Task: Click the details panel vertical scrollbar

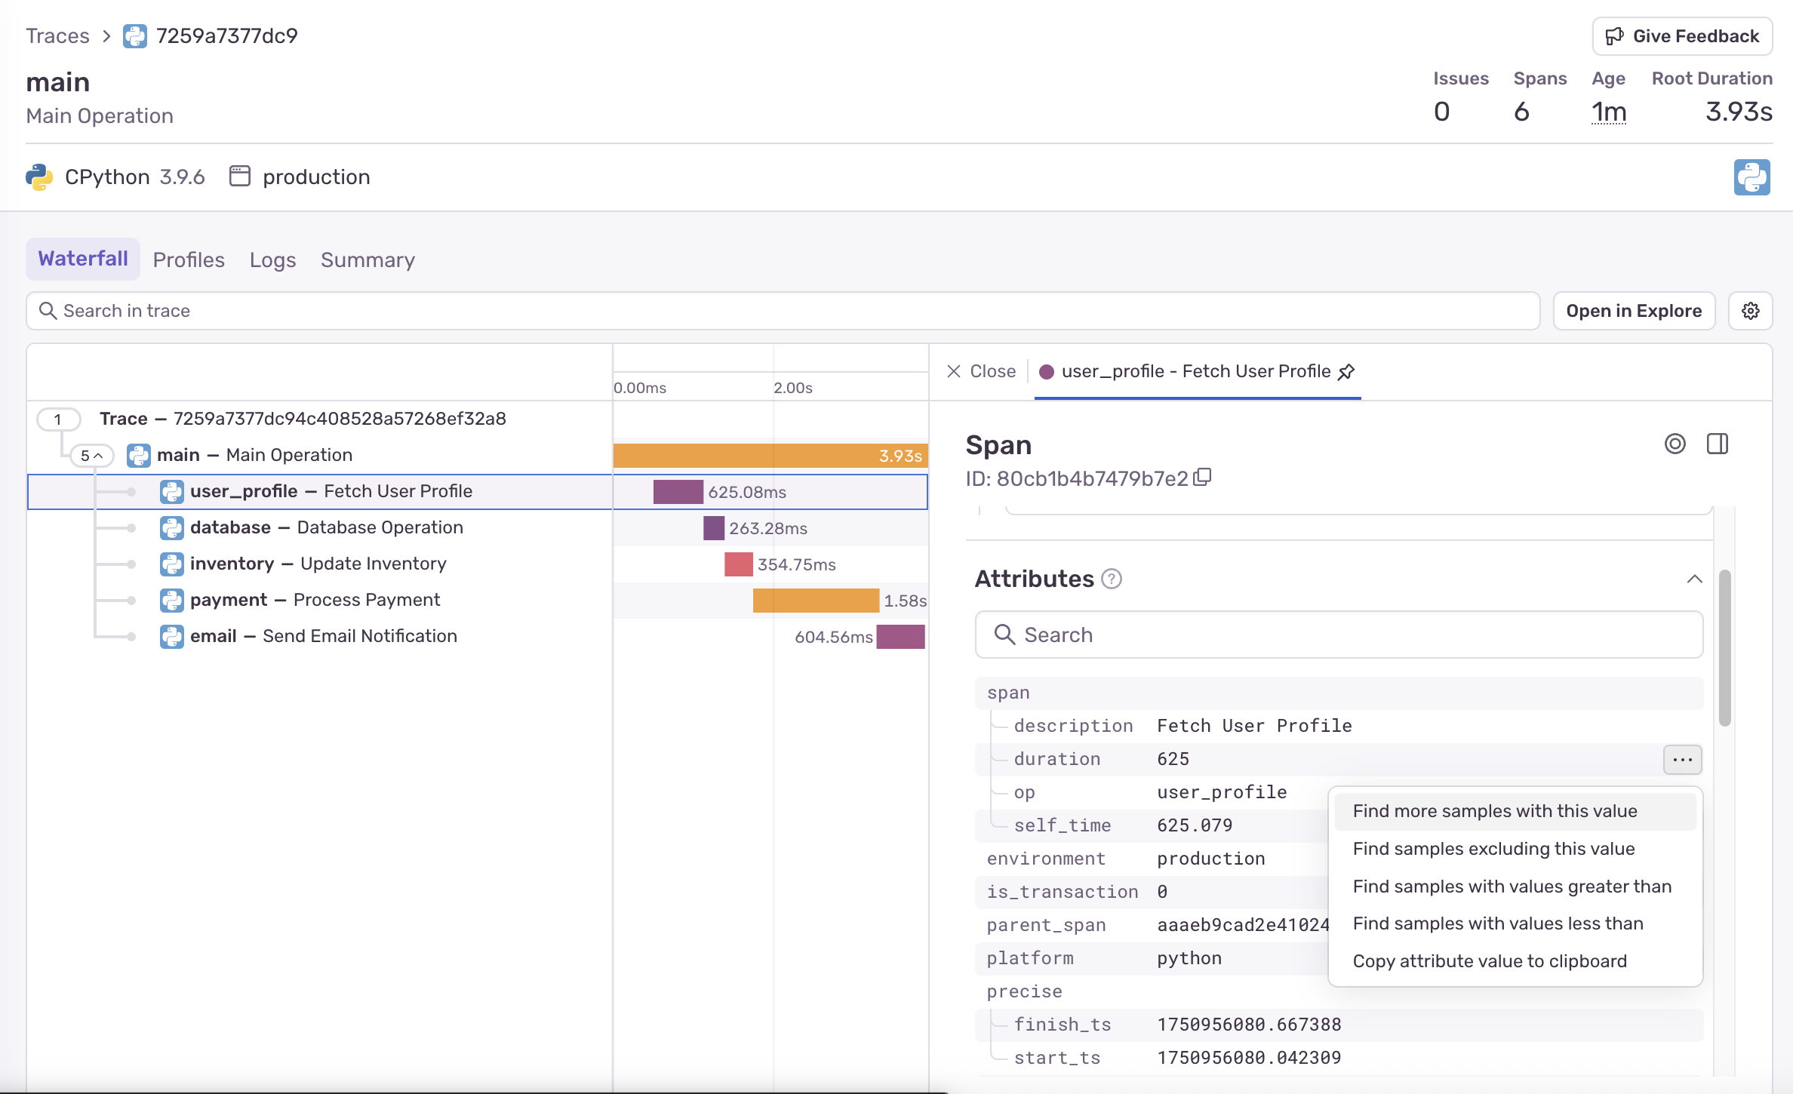Action: click(1724, 648)
